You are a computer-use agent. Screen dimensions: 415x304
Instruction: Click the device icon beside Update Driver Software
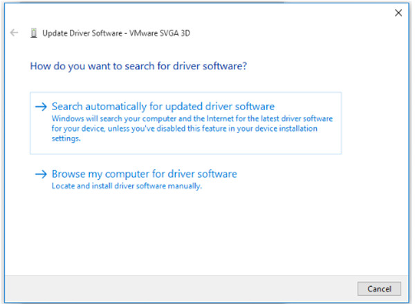(x=34, y=33)
